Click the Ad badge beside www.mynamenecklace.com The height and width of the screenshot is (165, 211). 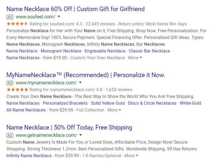(10, 82)
